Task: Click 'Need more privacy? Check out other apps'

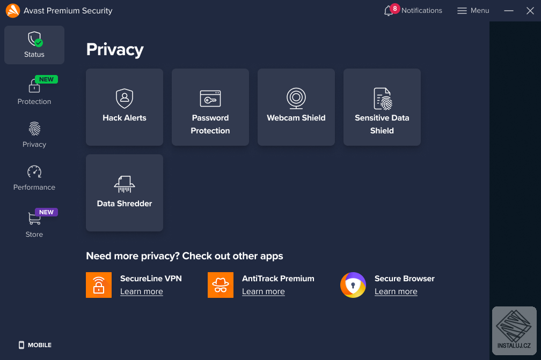Action: click(185, 256)
